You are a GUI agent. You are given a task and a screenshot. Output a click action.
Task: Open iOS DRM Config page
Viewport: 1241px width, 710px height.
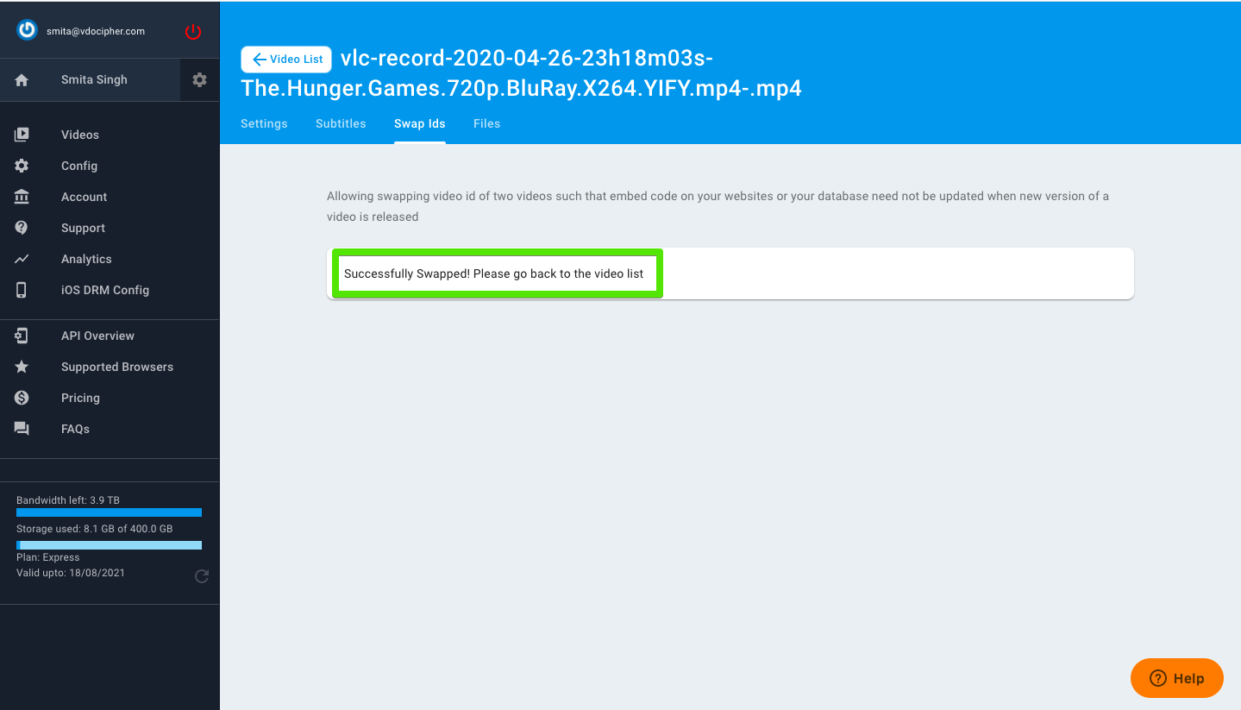pyautogui.click(x=105, y=290)
